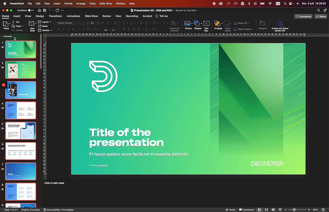Click the Redo/Repeat icon
The height and width of the screenshot is (212, 329).
click(57, 10)
